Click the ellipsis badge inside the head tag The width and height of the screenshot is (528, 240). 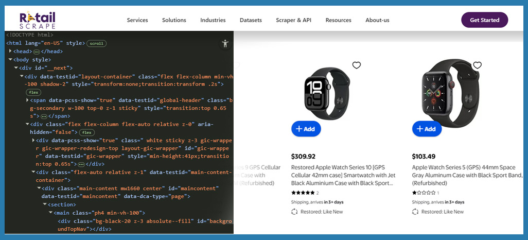pos(37,52)
